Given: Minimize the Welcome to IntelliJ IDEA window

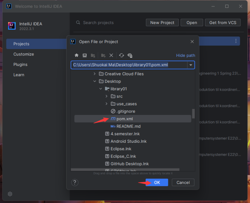Looking at the screenshot, I should tap(213, 6).
